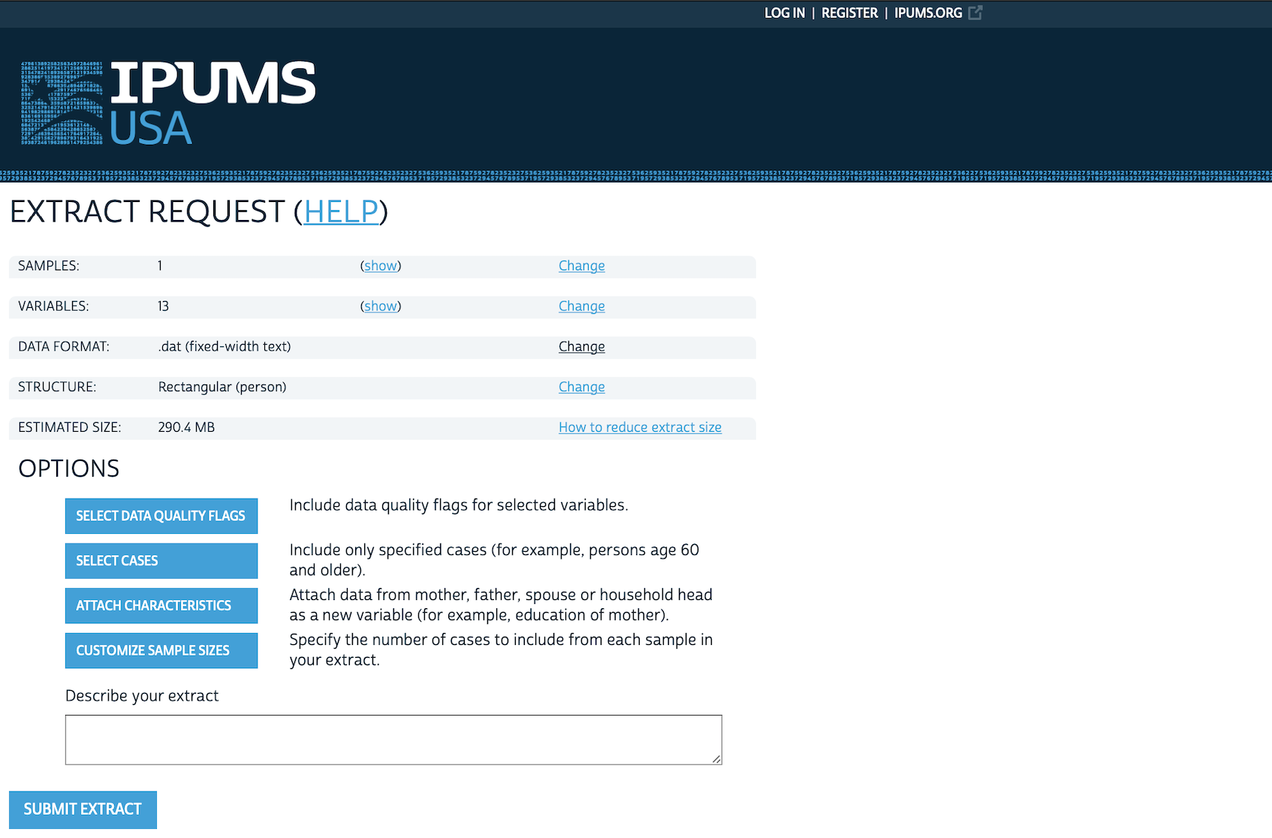
Task: Go to IPUMS.ORG site link
Action: tap(927, 13)
